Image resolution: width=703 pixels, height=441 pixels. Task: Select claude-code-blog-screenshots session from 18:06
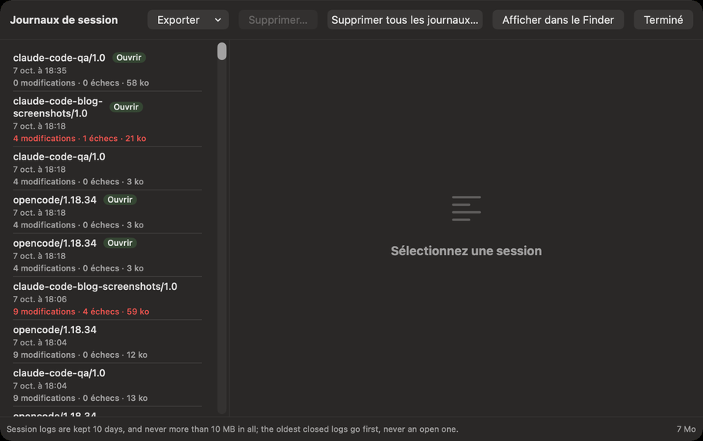pos(108,298)
